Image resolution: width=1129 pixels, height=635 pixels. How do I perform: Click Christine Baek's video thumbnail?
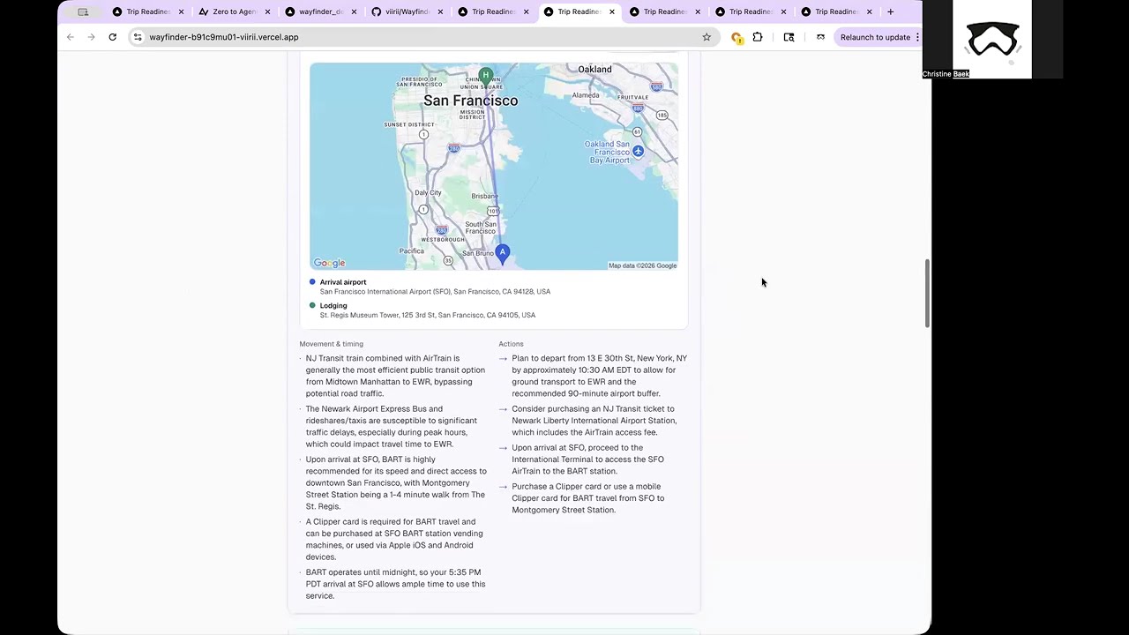coord(992,39)
